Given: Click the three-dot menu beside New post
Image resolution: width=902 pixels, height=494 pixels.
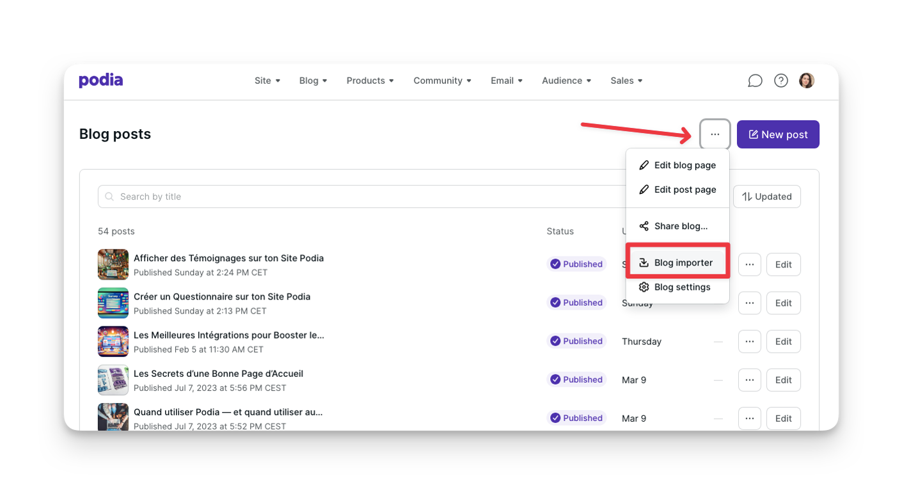Looking at the screenshot, I should 715,134.
